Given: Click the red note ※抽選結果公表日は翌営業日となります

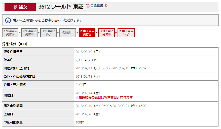Looking at the screenshot, I should 104,98.
